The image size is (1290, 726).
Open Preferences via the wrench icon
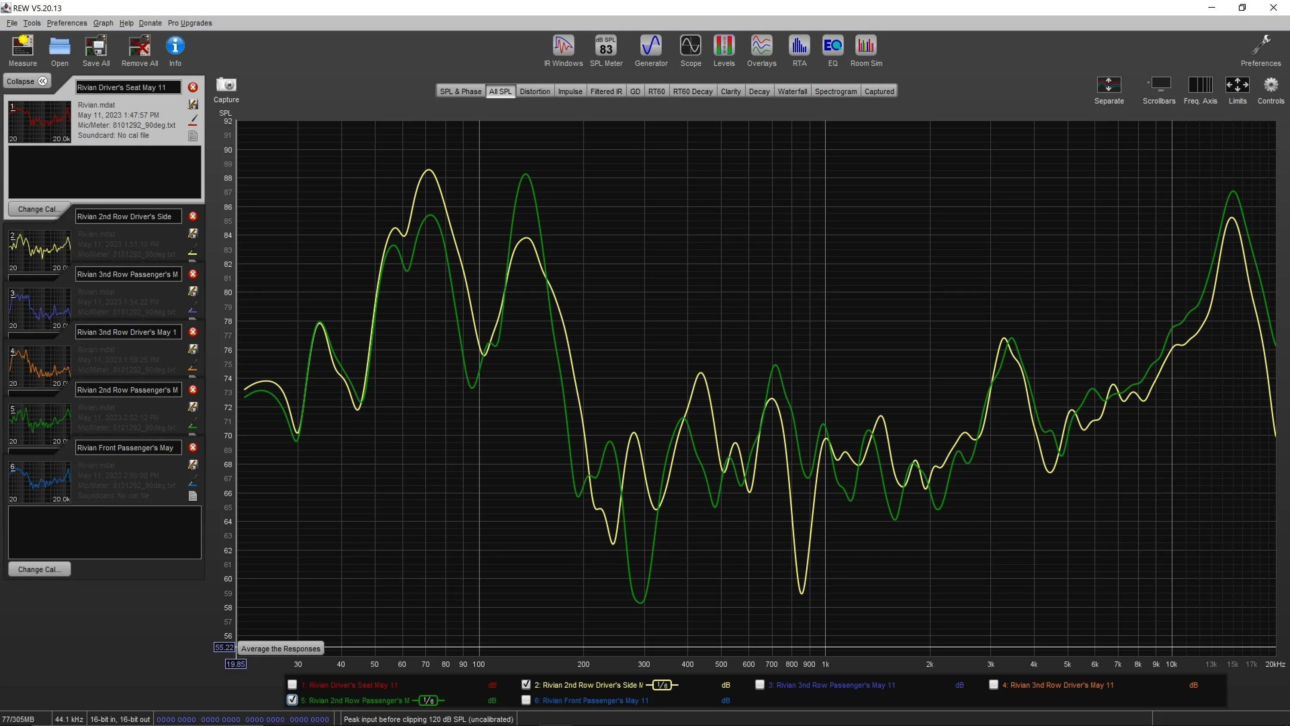[x=1260, y=50]
